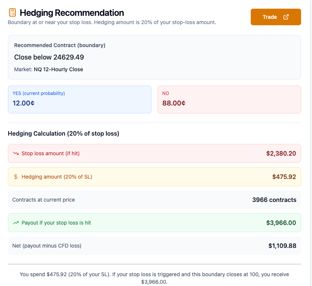This screenshot has width=312, height=286.
Task: Click the dollar sign icon beside hedging amount
Action: point(16,177)
